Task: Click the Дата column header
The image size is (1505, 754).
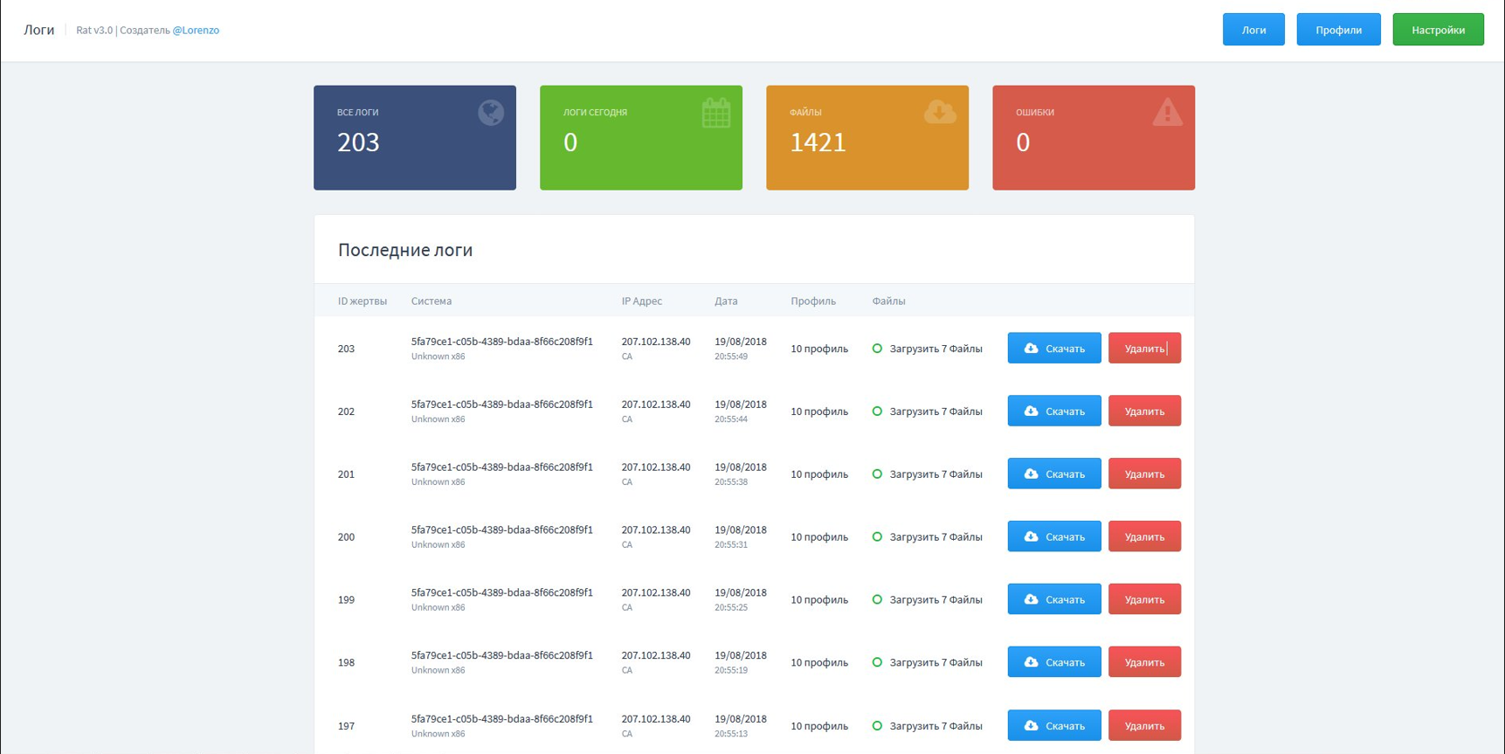Action: [726, 301]
